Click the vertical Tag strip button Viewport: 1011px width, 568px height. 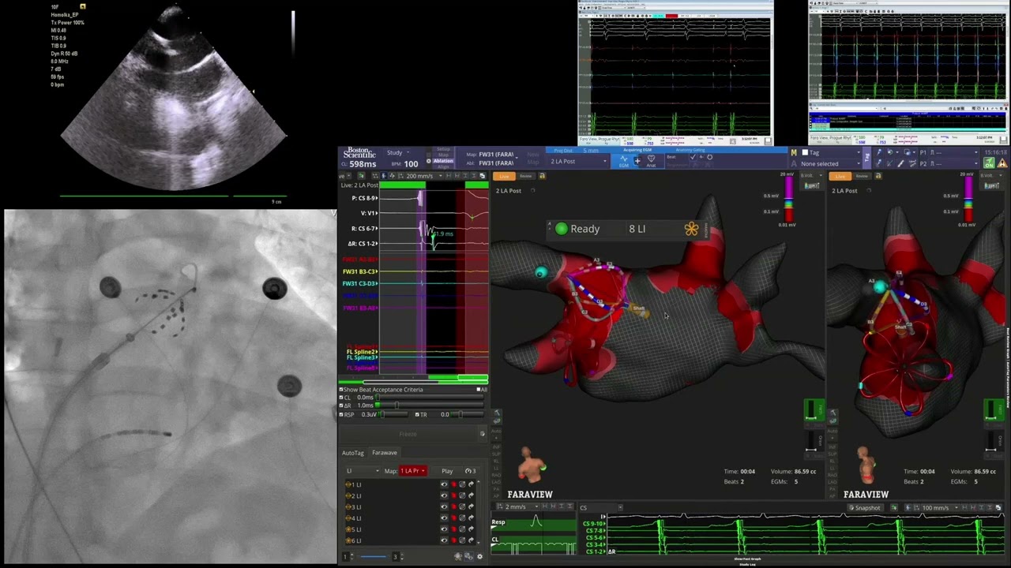[x=866, y=157]
